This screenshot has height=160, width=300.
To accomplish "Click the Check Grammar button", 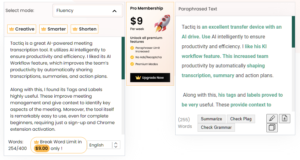I will (216, 127).
